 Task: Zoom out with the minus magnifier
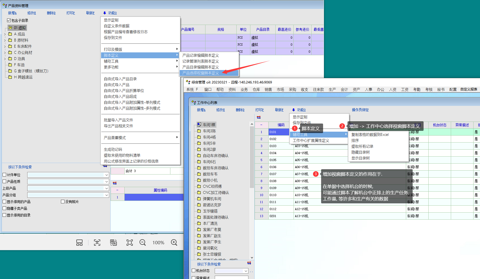pyautogui.click(x=143, y=243)
